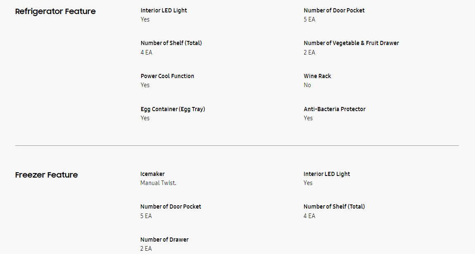Click Interior LED Light under Freezer Feature
The width and height of the screenshot is (475, 254).
coord(326,174)
